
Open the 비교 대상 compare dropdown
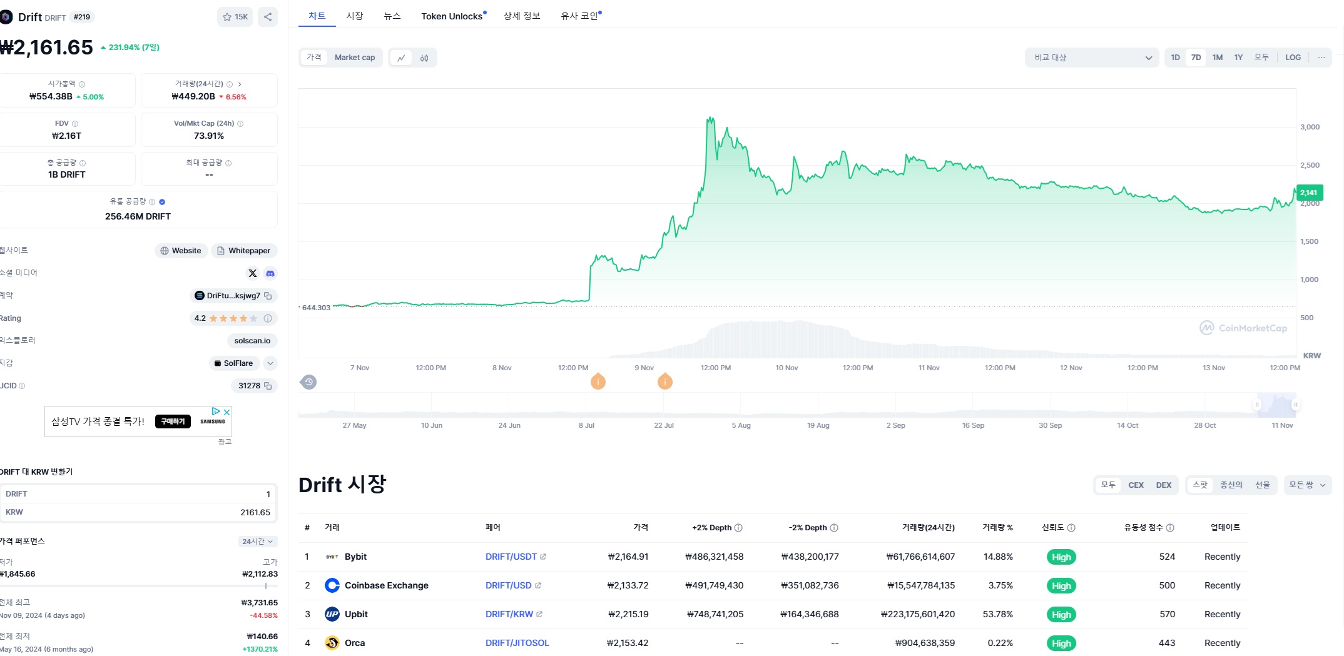(x=1092, y=58)
